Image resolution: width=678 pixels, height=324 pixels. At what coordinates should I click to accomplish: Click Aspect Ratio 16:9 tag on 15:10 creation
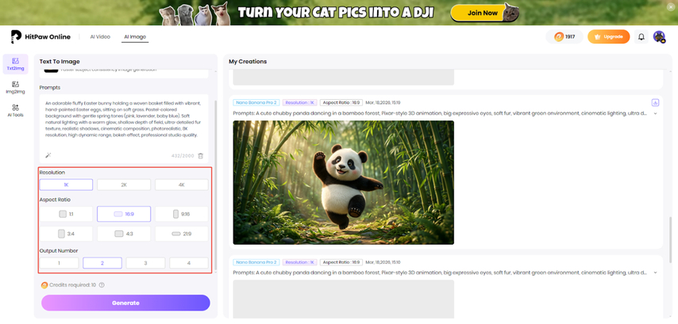pos(341,262)
